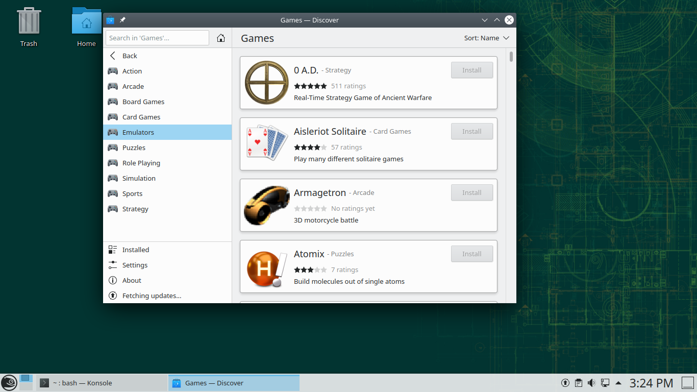697x392 pixels.
Task: Install Aisleriot Solitaire
Action: [x=472, y=131]
